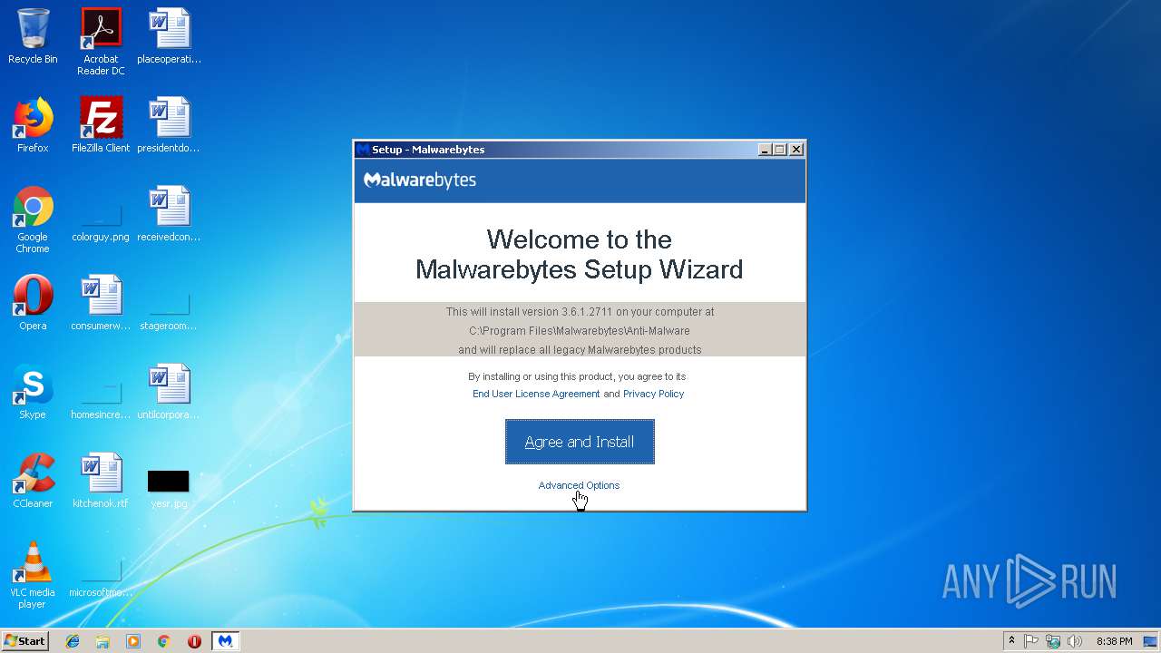Open Windows Media Player from the taskbar

coord(133,641)
